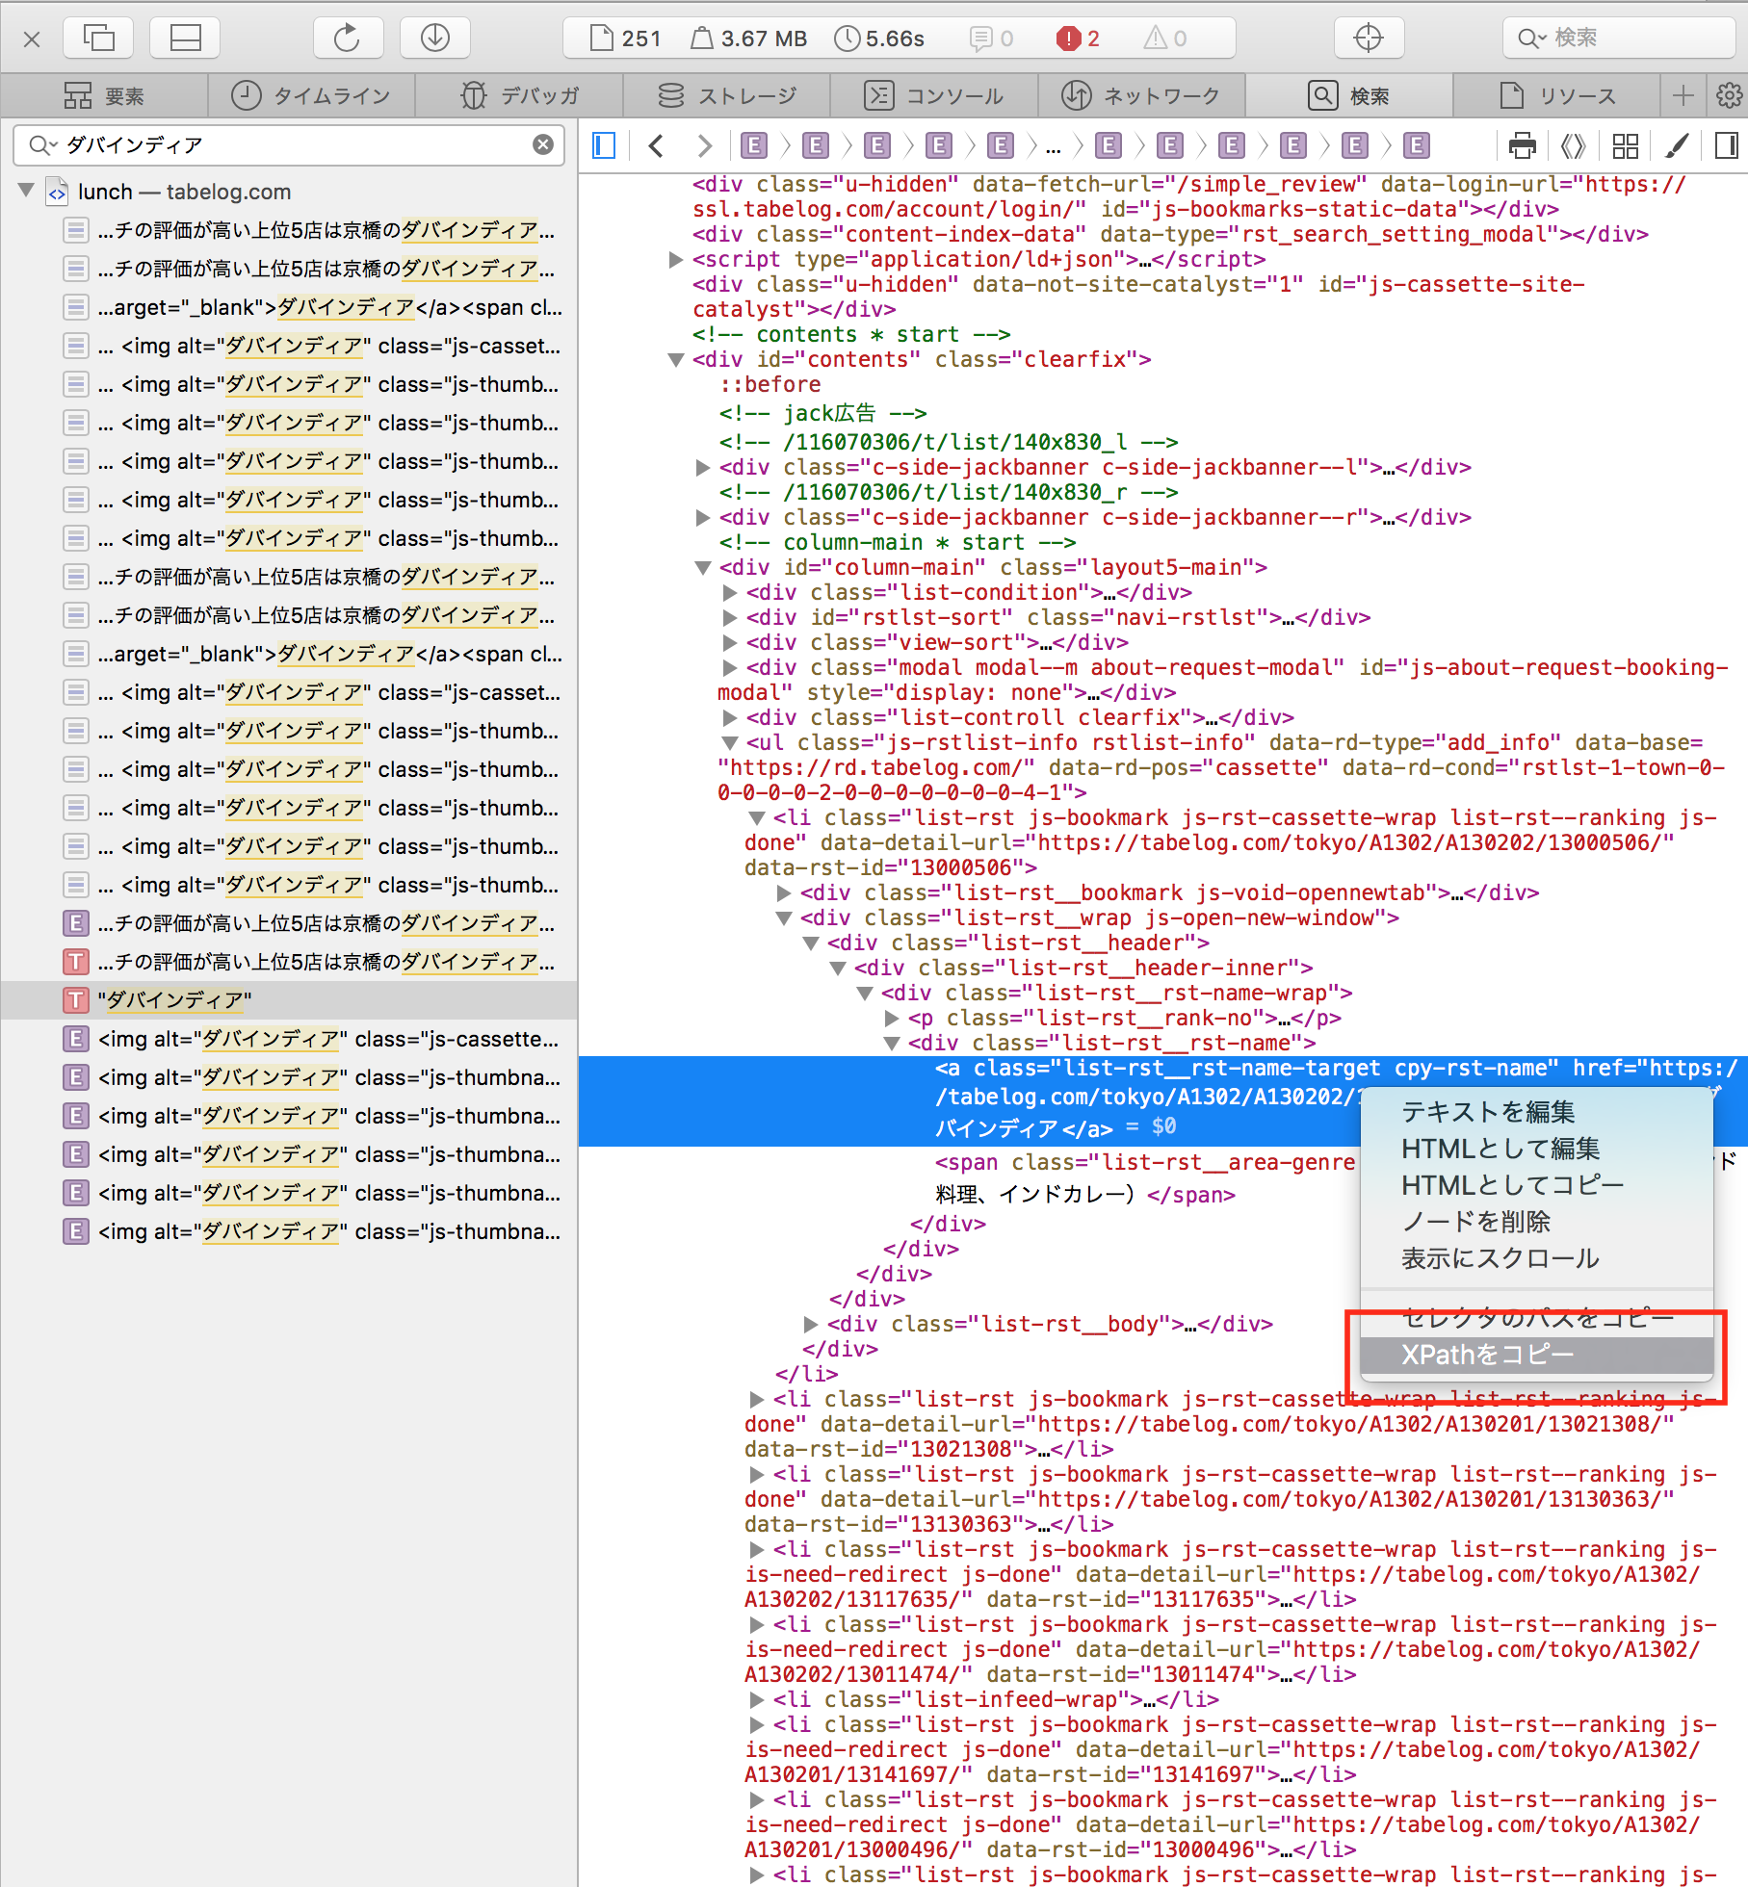This screenshot has width=1748, height=1887.
Task: Click the console log count icon
Action: [x=992, y=39]
